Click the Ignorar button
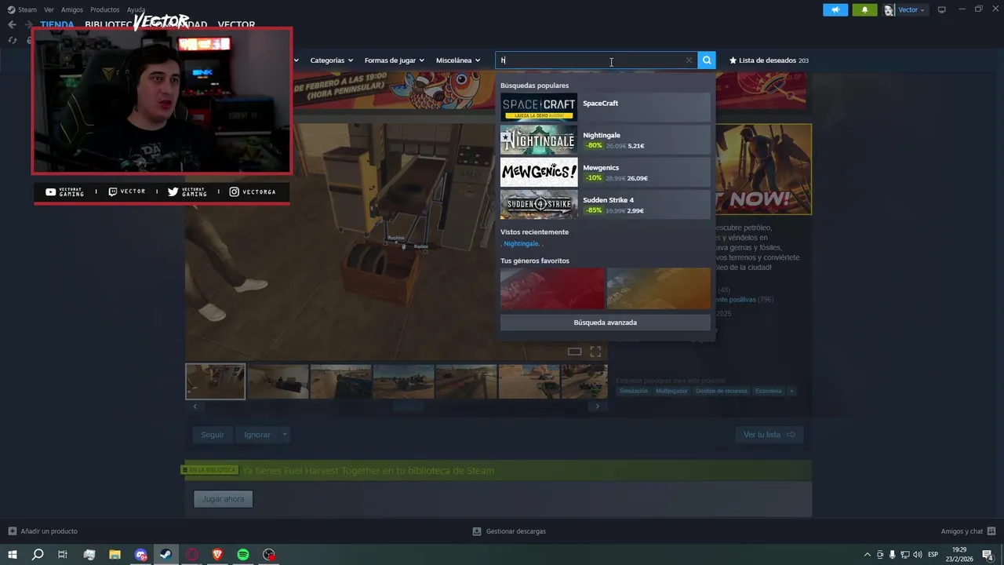 coord(256,435)
